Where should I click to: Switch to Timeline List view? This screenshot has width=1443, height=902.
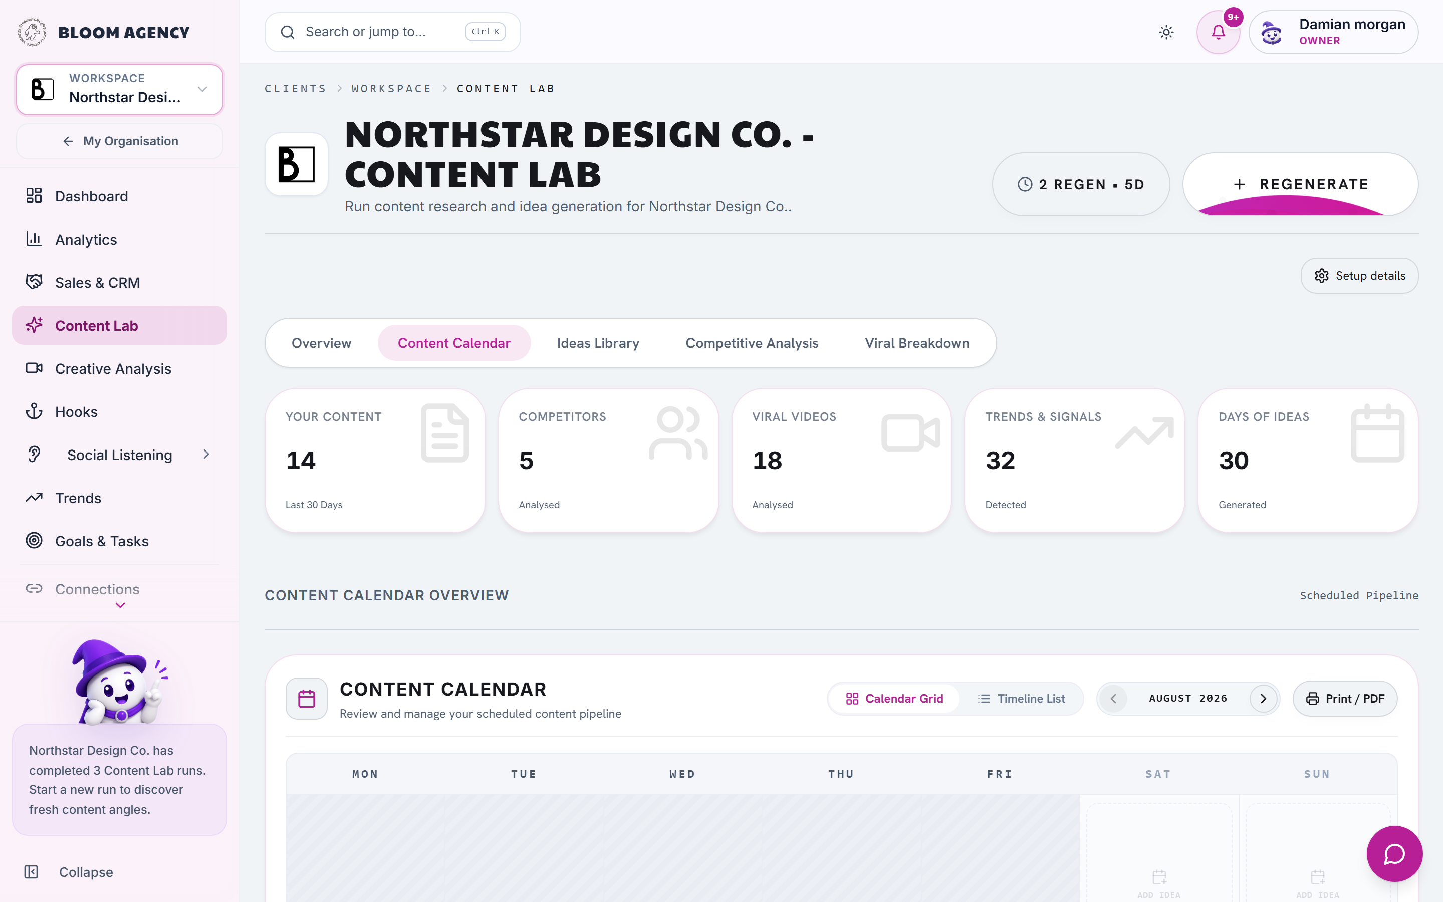[1022, 699]
